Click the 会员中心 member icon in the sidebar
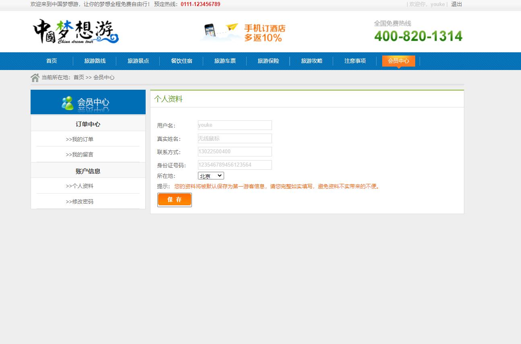The image size is (521, 344). point(67,103)
